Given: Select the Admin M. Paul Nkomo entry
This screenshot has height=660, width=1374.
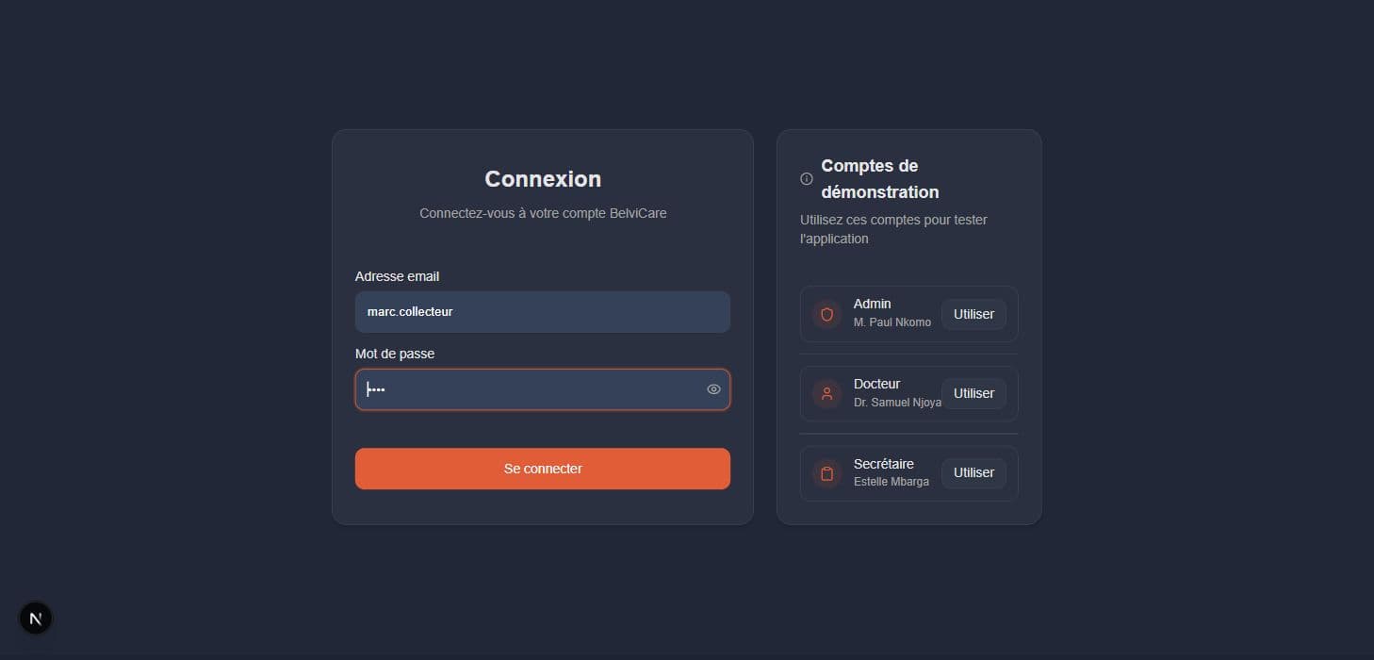Looking at the screenshot, I should point(909,314).
